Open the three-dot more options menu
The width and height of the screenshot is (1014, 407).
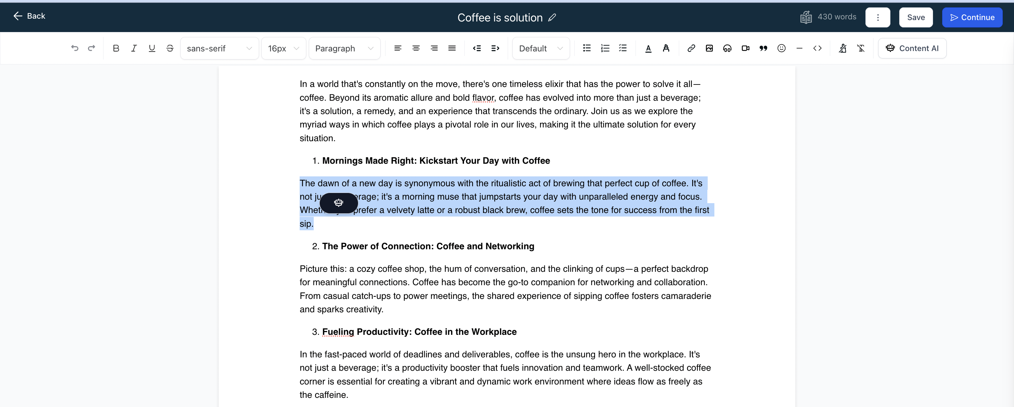pyautogui.click(x=877, y=17)
